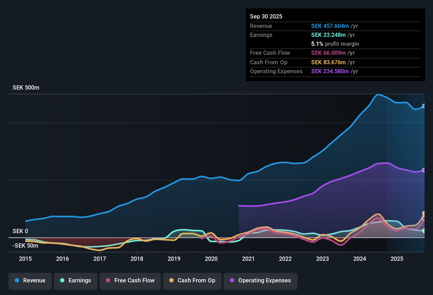The width and height of the screenshot is (433, 295).
Task: Click the 2024 x-axis label
Action: [360, 259]
